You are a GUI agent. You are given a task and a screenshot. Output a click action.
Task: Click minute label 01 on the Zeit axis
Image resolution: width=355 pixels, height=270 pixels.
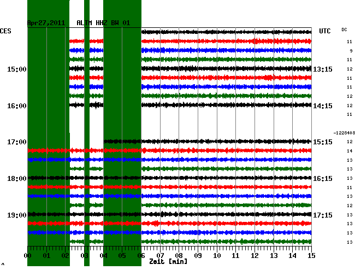click(x=46, y=256)
